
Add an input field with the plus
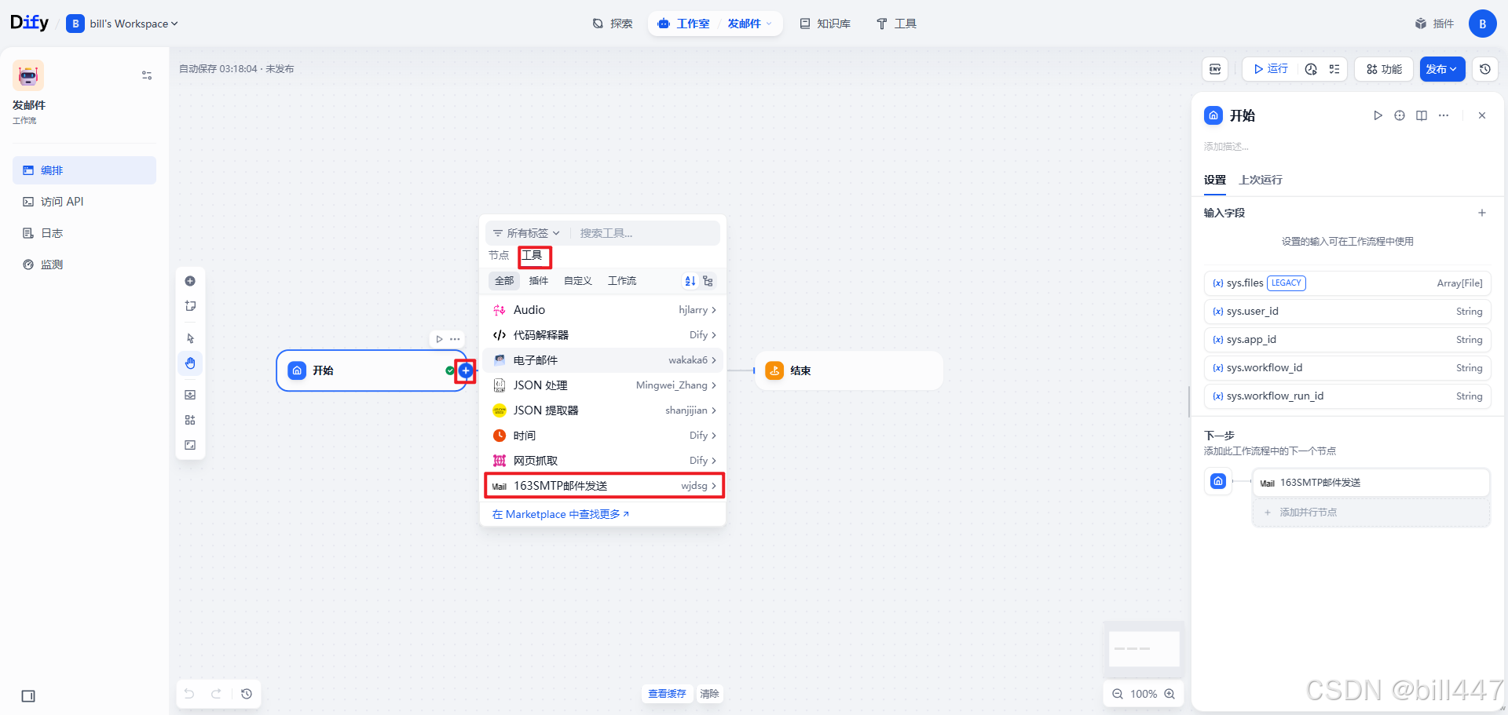click(x=1482, y=213)
